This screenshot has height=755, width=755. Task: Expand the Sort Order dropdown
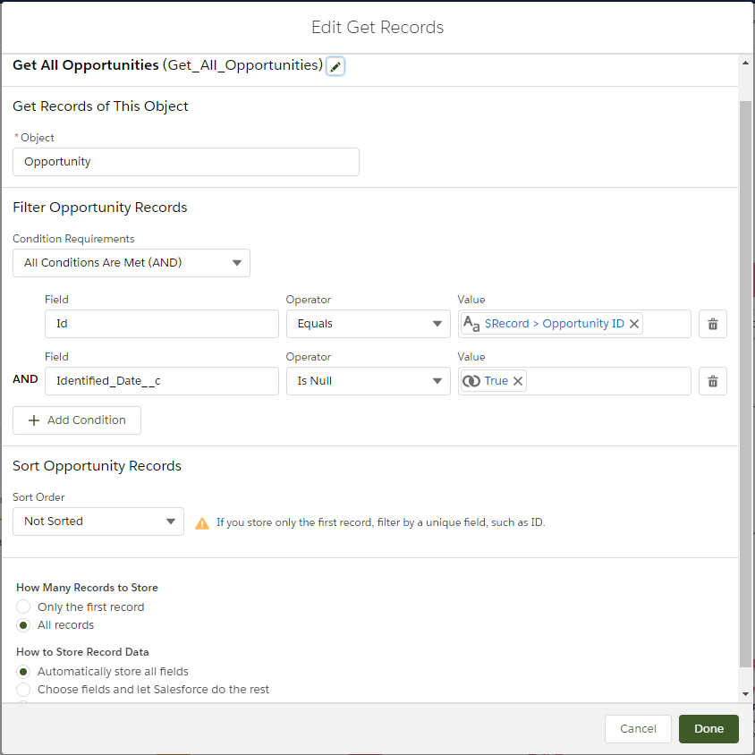pos(98,522)
